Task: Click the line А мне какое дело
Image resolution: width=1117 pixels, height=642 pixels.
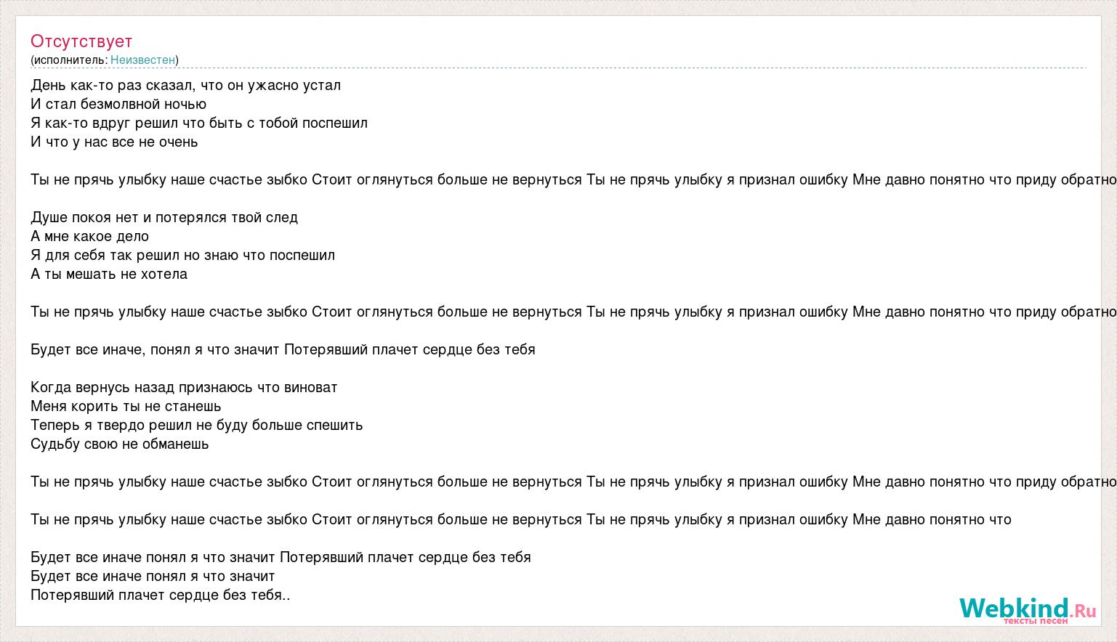Action: (x=89, y=236)
